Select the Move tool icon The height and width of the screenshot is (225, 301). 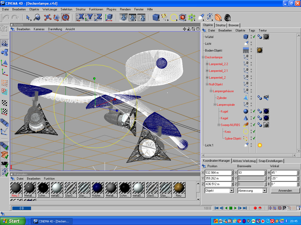point(48,17)
